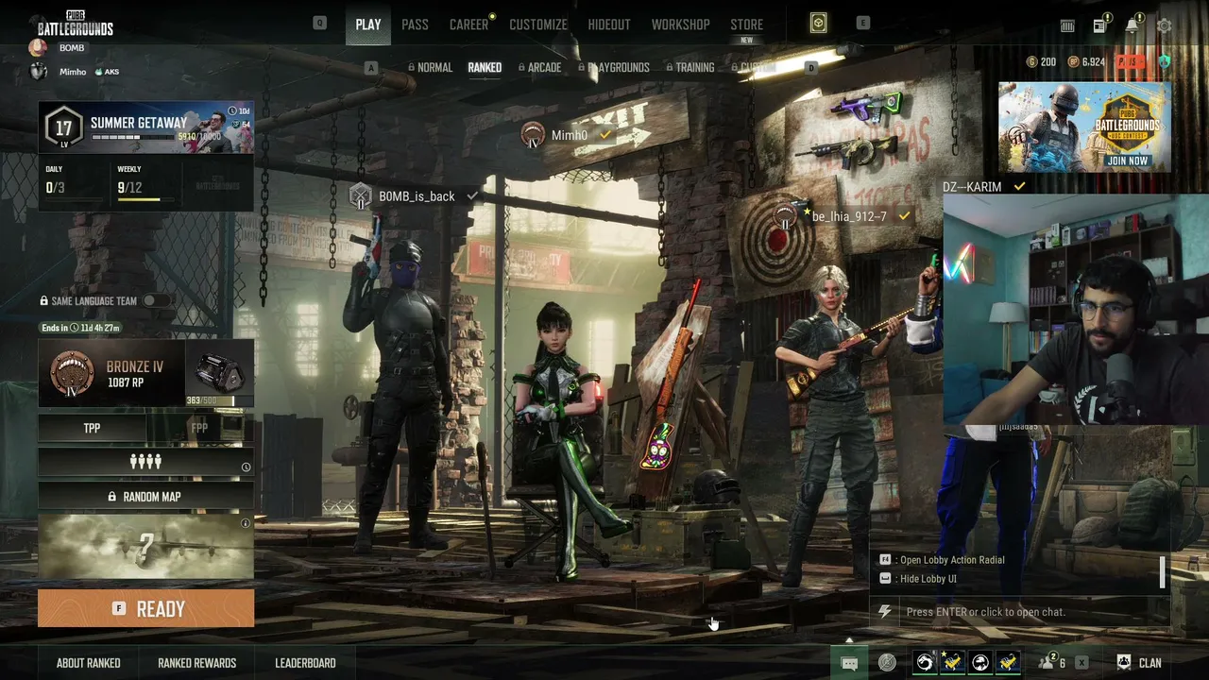1209x680 pixels.
Task: Select player name be_lhia_912-7
Action: click(x=849, y=216)
